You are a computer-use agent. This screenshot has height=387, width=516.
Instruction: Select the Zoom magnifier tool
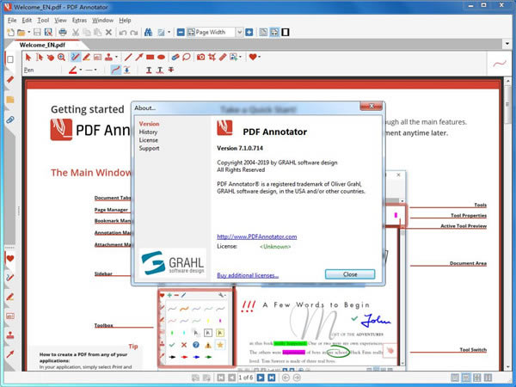(61, 58)
